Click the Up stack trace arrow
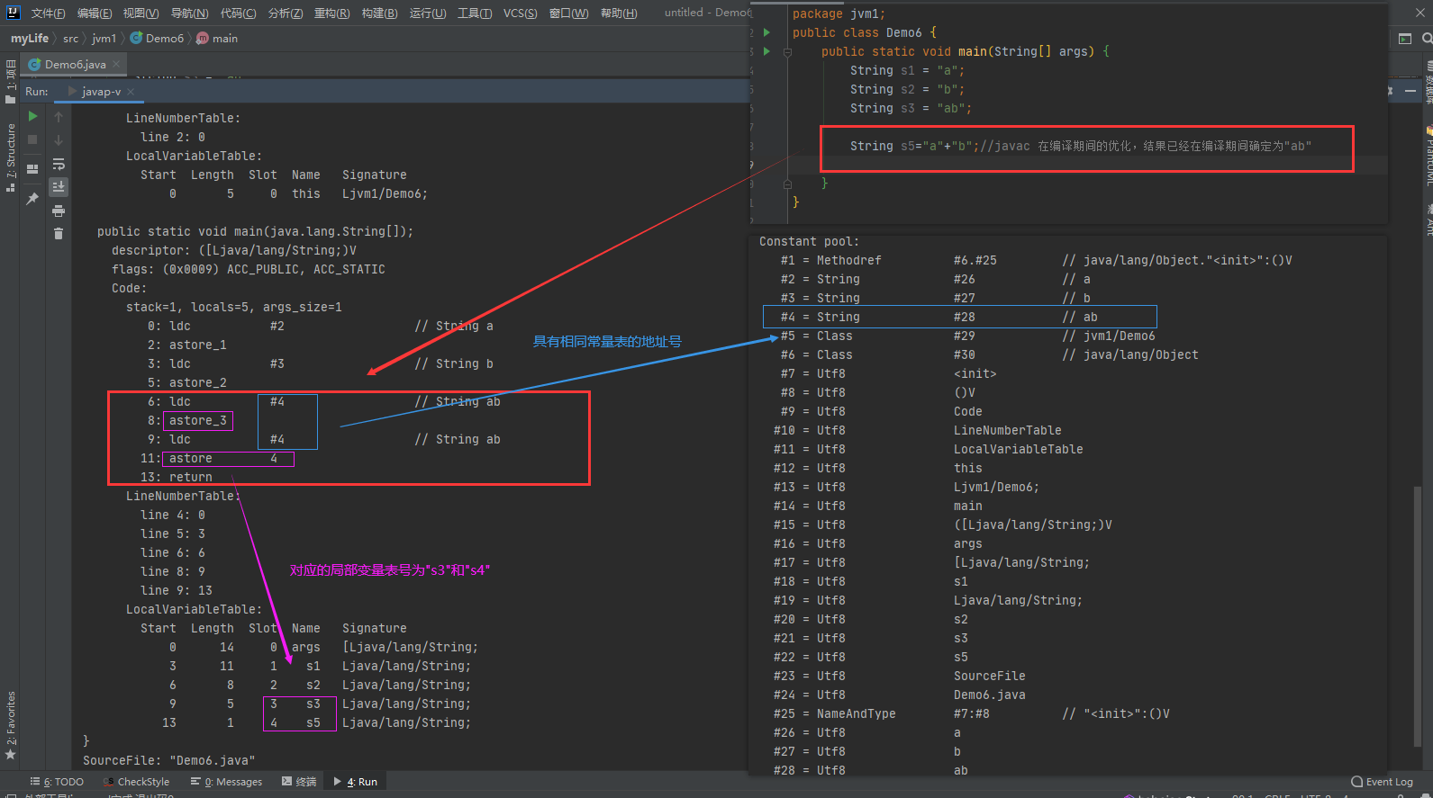1433x798 pixels. 59,117
